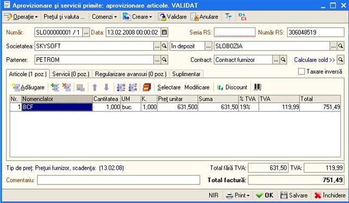Select the BCF row in Nomenclator column
Image resolution: width=349 pixels, height=203 pixels.
tap(57, 107)
